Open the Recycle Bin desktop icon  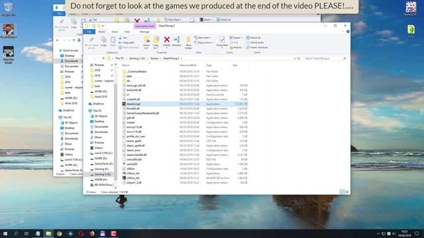(x=8, y=9)
